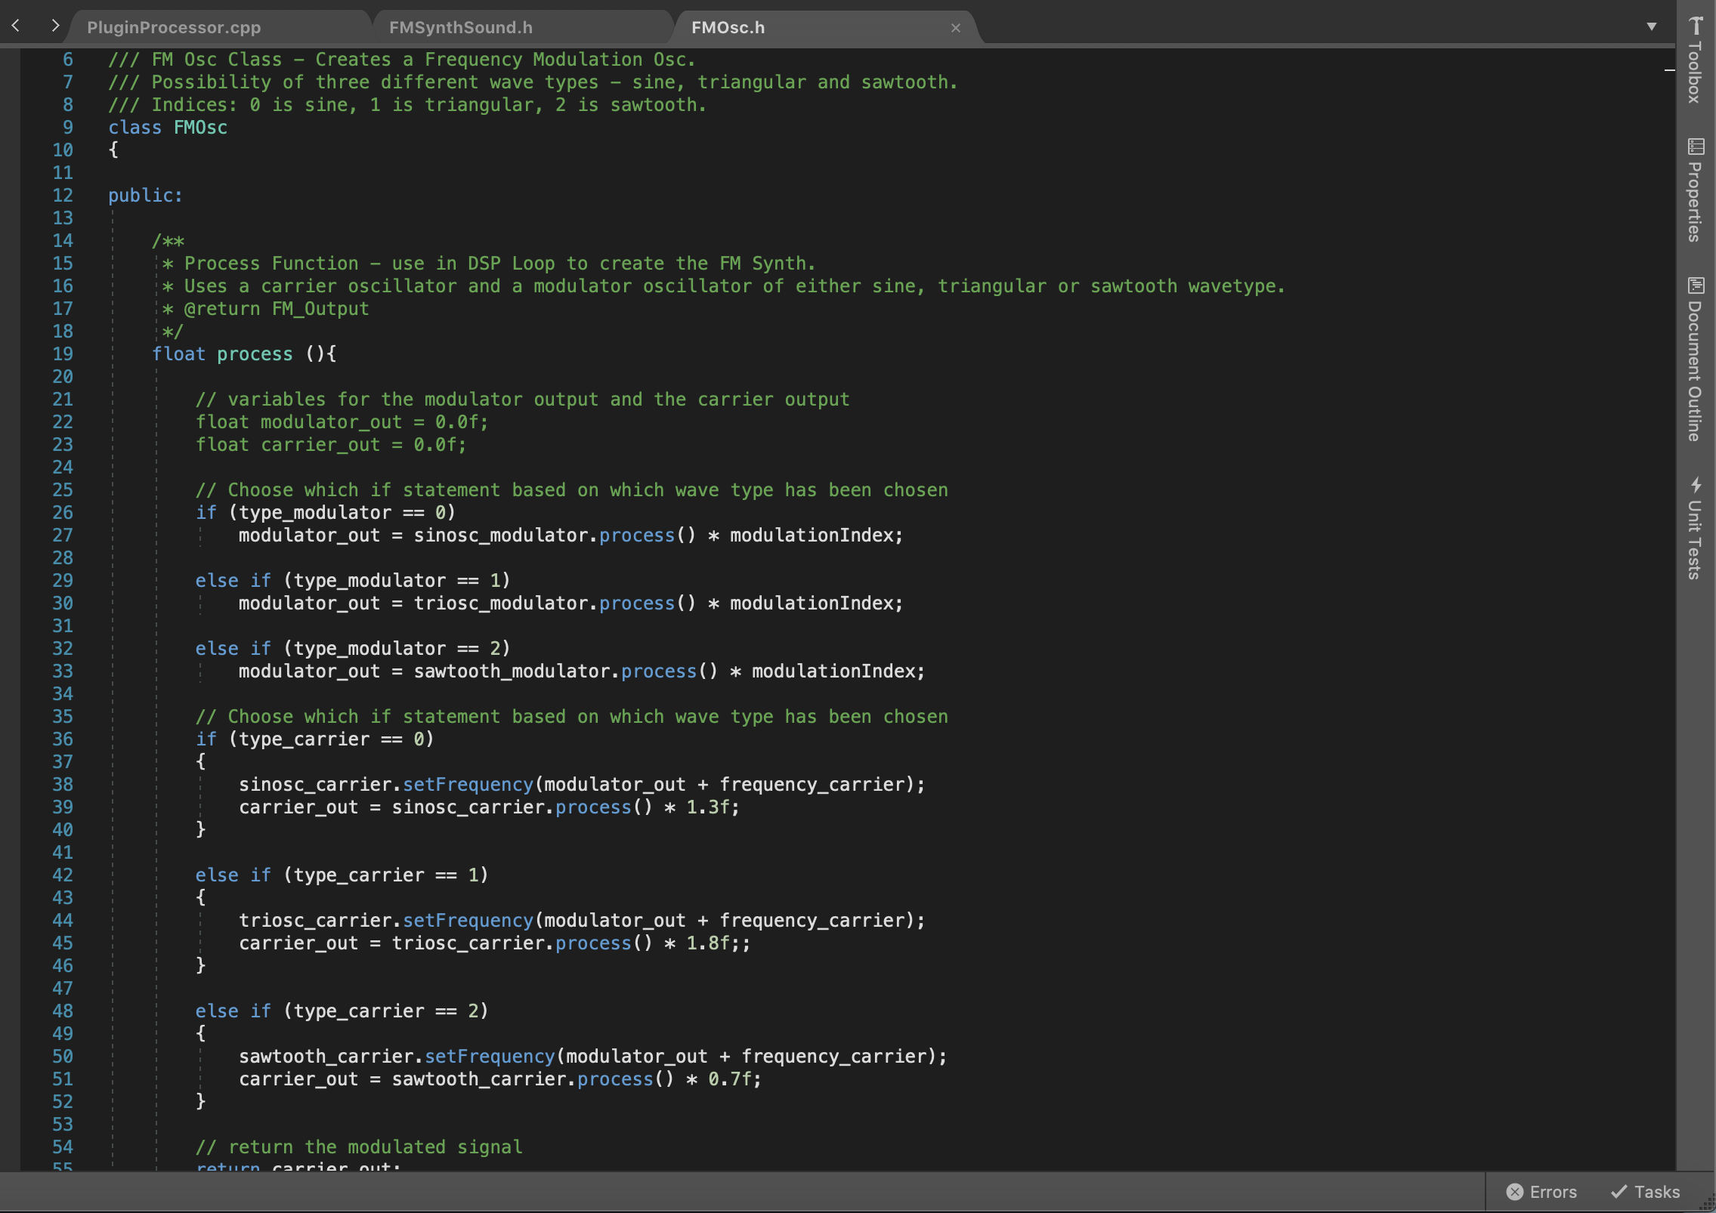
Task: Click the 'public:' keyword
Action: point(145,195)
